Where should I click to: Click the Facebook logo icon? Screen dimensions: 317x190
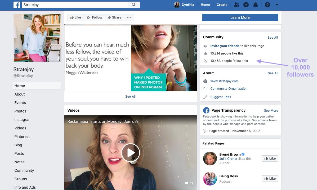(17, 5)
